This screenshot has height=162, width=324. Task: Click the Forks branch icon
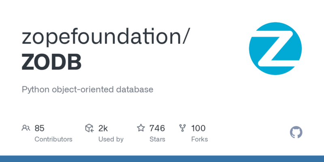pos(183,128)
